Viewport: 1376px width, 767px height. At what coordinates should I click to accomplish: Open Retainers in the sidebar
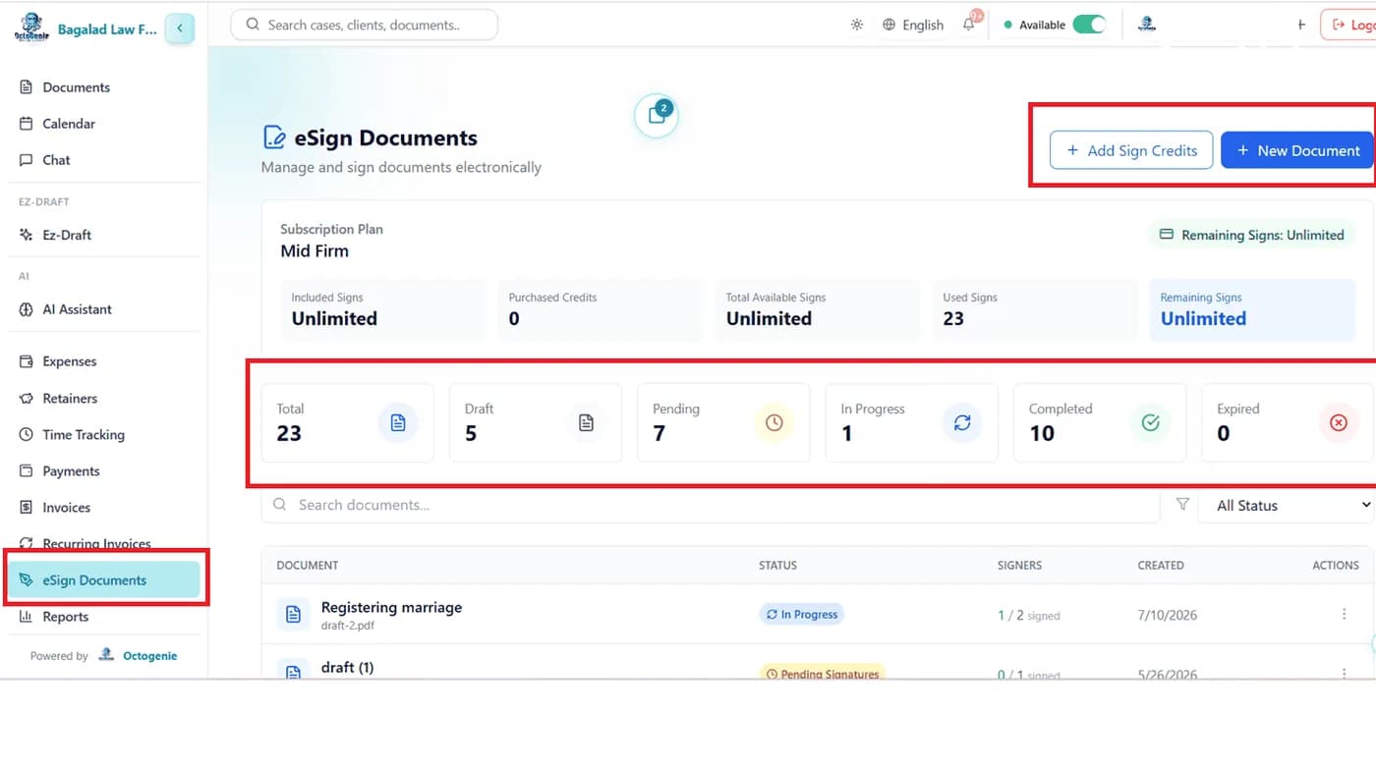(104, 399)
